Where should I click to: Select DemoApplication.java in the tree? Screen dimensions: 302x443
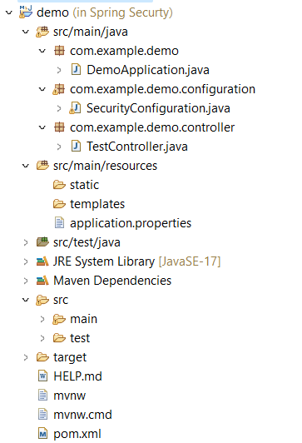coord(148,70)
